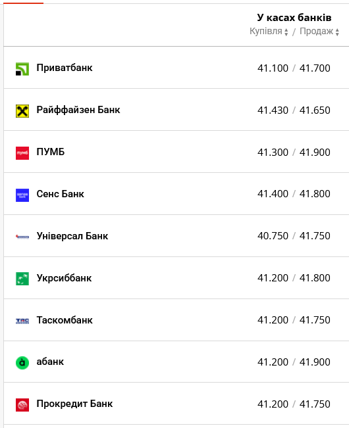Click ПУМБ rate 41.300 / 41.900

pos(294,152)
